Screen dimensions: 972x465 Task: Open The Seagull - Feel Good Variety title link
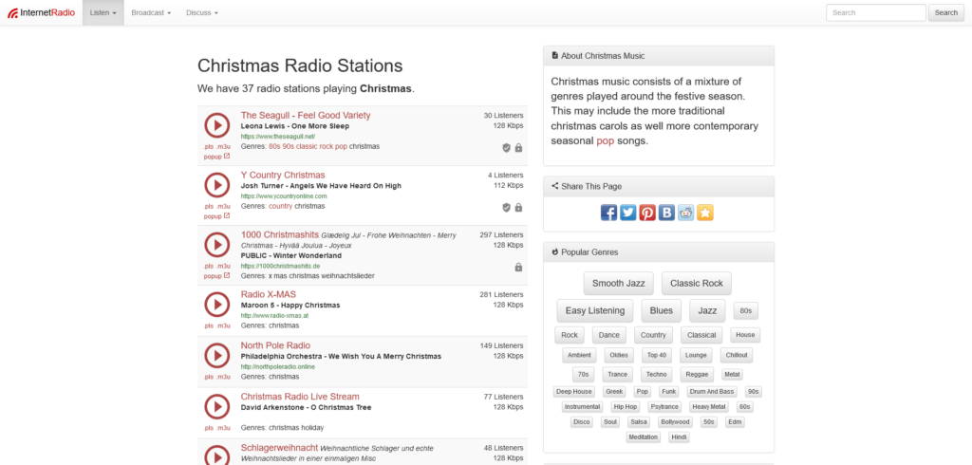tap(306, 116)
